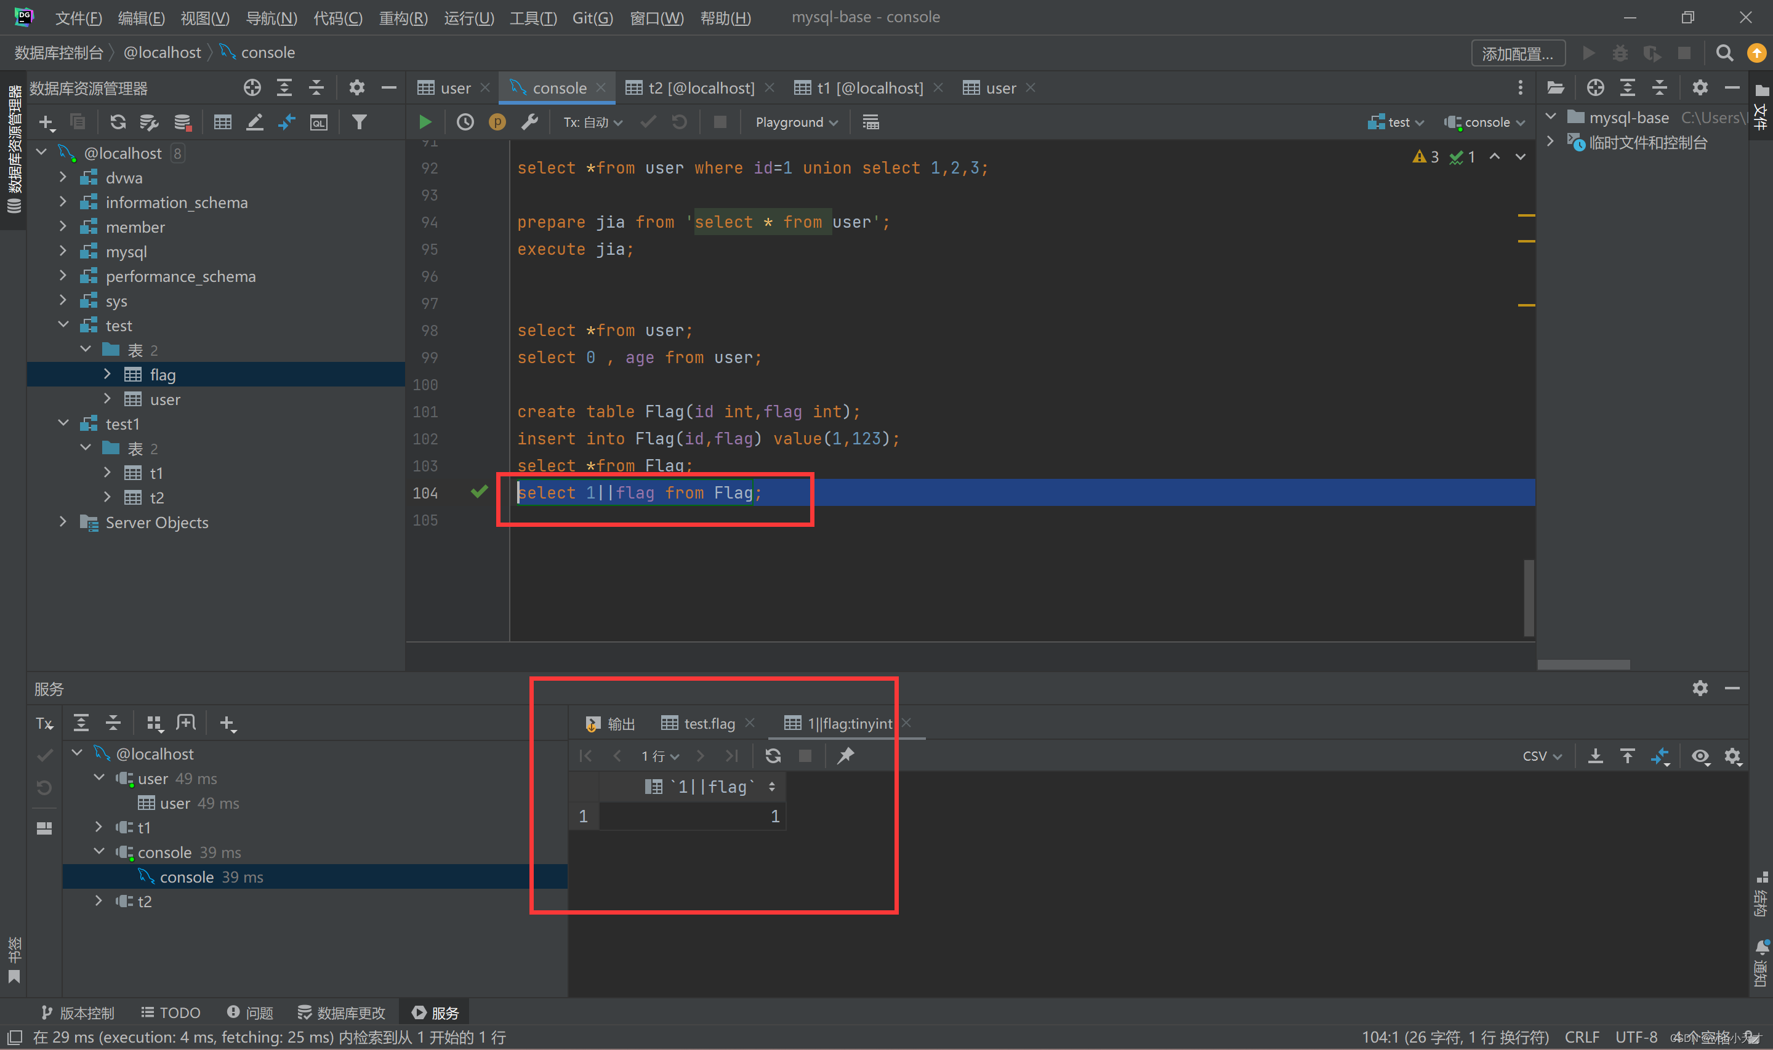The height and width of the screenshot is (1050, 1773).
Task: Open query history clock icon
Action: 465,122
